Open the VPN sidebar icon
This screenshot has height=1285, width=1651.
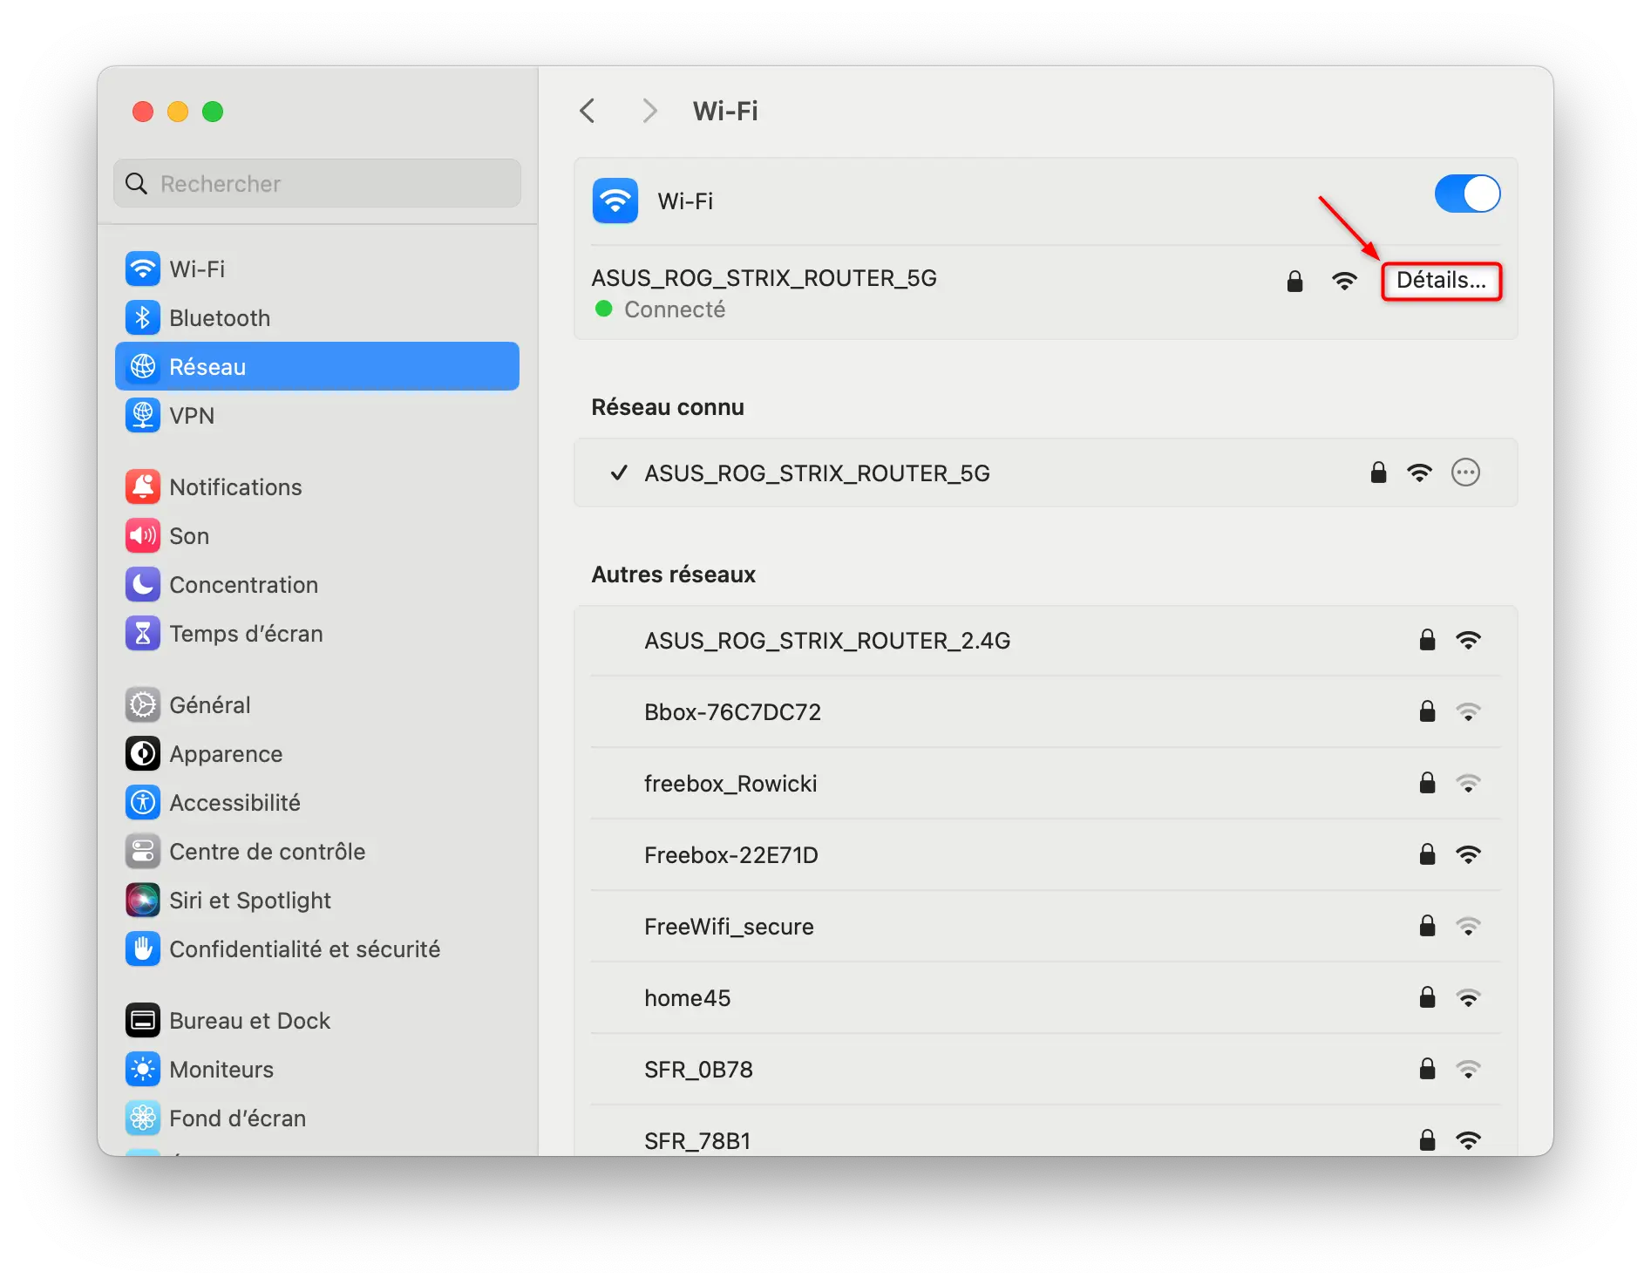tap(143, 415)
